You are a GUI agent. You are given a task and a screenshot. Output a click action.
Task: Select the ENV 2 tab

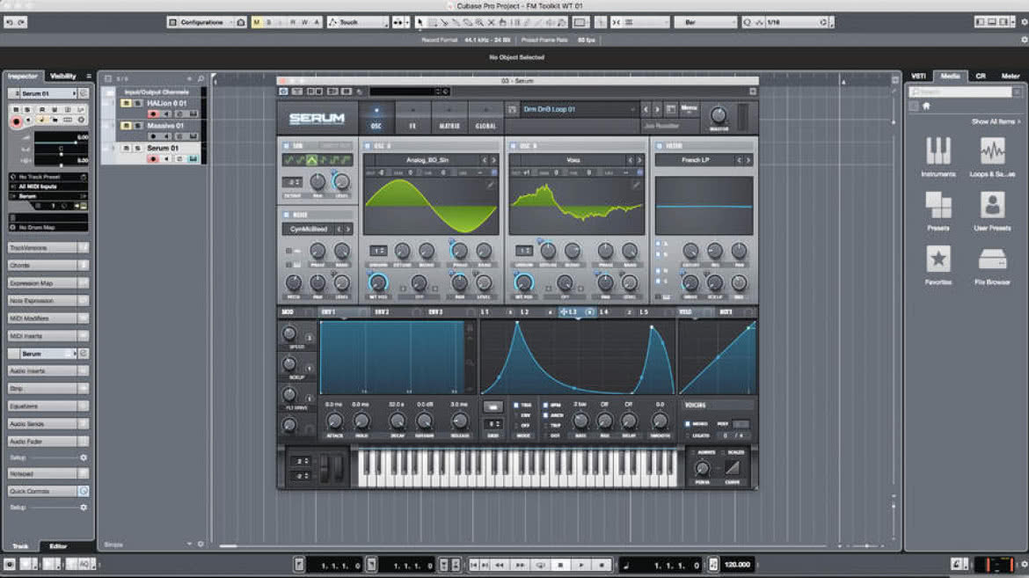pyautogui.click(x=382, y=312)
